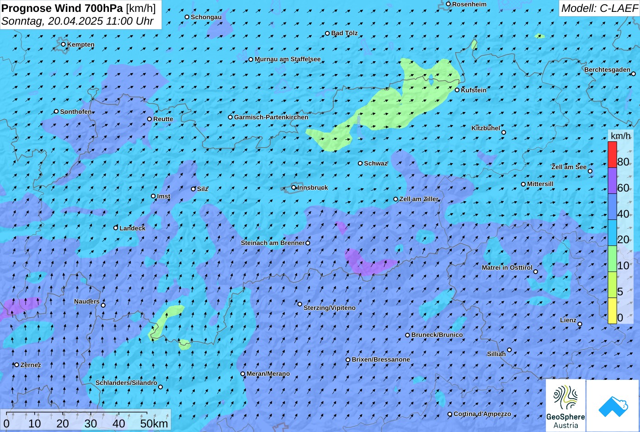Click the Zell am See marker

[x=590, y=171]
